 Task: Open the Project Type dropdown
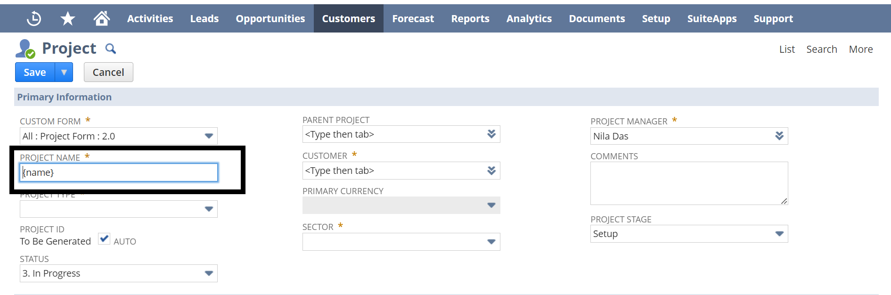[209, 209]
